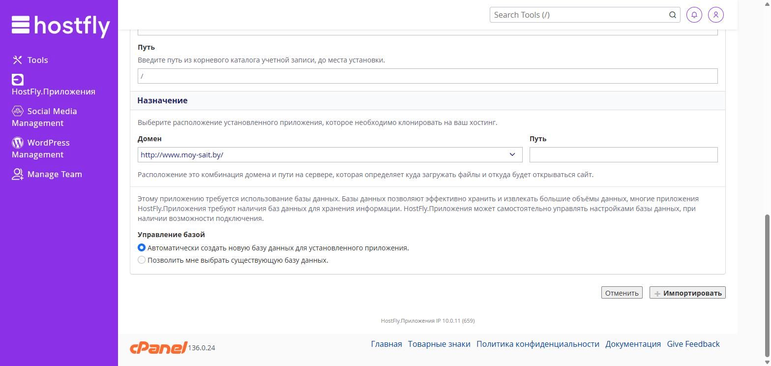Click the HostFly.Приложения app icon
This screenshot has height=366, width=771.
click(x=18, y=80)
